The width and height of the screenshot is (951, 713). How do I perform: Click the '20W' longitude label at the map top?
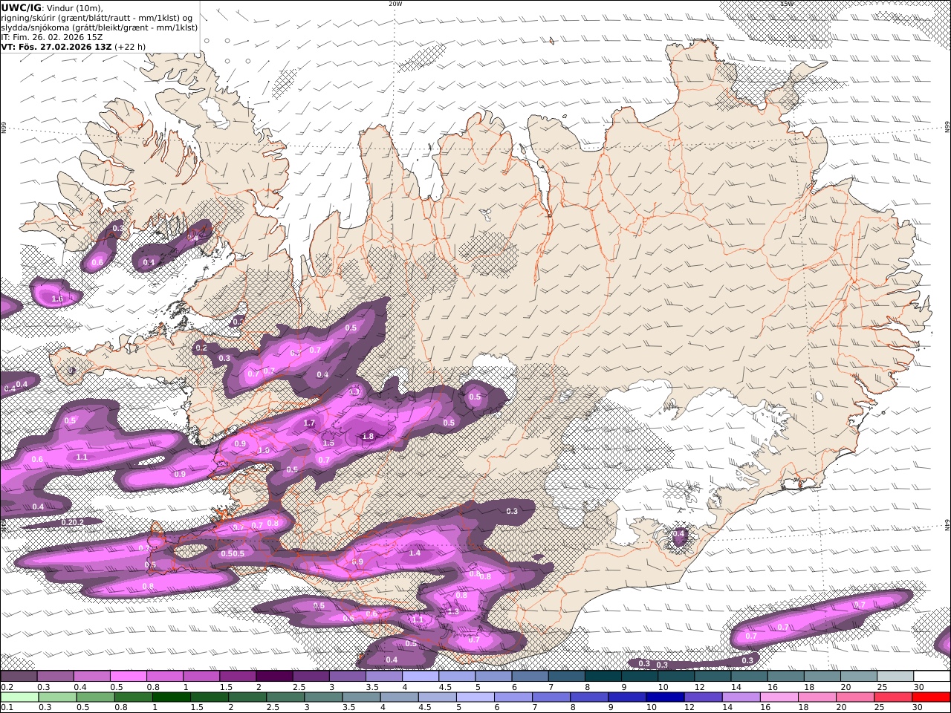click(x=395, y=4)
